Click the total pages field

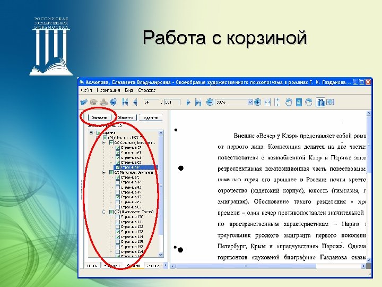172,102
